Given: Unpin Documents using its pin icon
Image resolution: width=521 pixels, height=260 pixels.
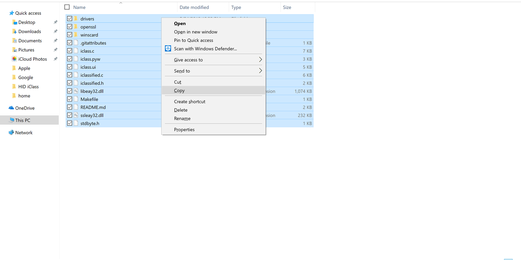Looking at the screenshot, I should (55, 41).
